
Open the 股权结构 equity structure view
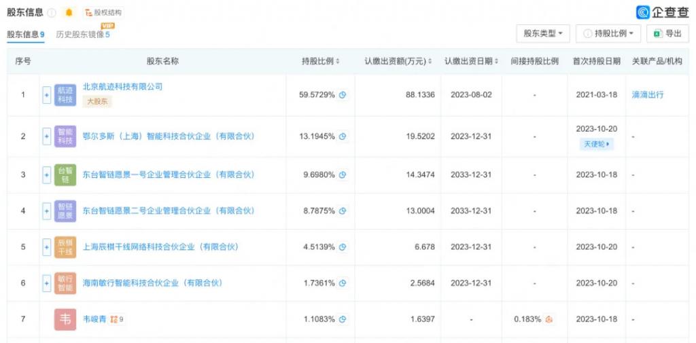[x=103, y=12]
